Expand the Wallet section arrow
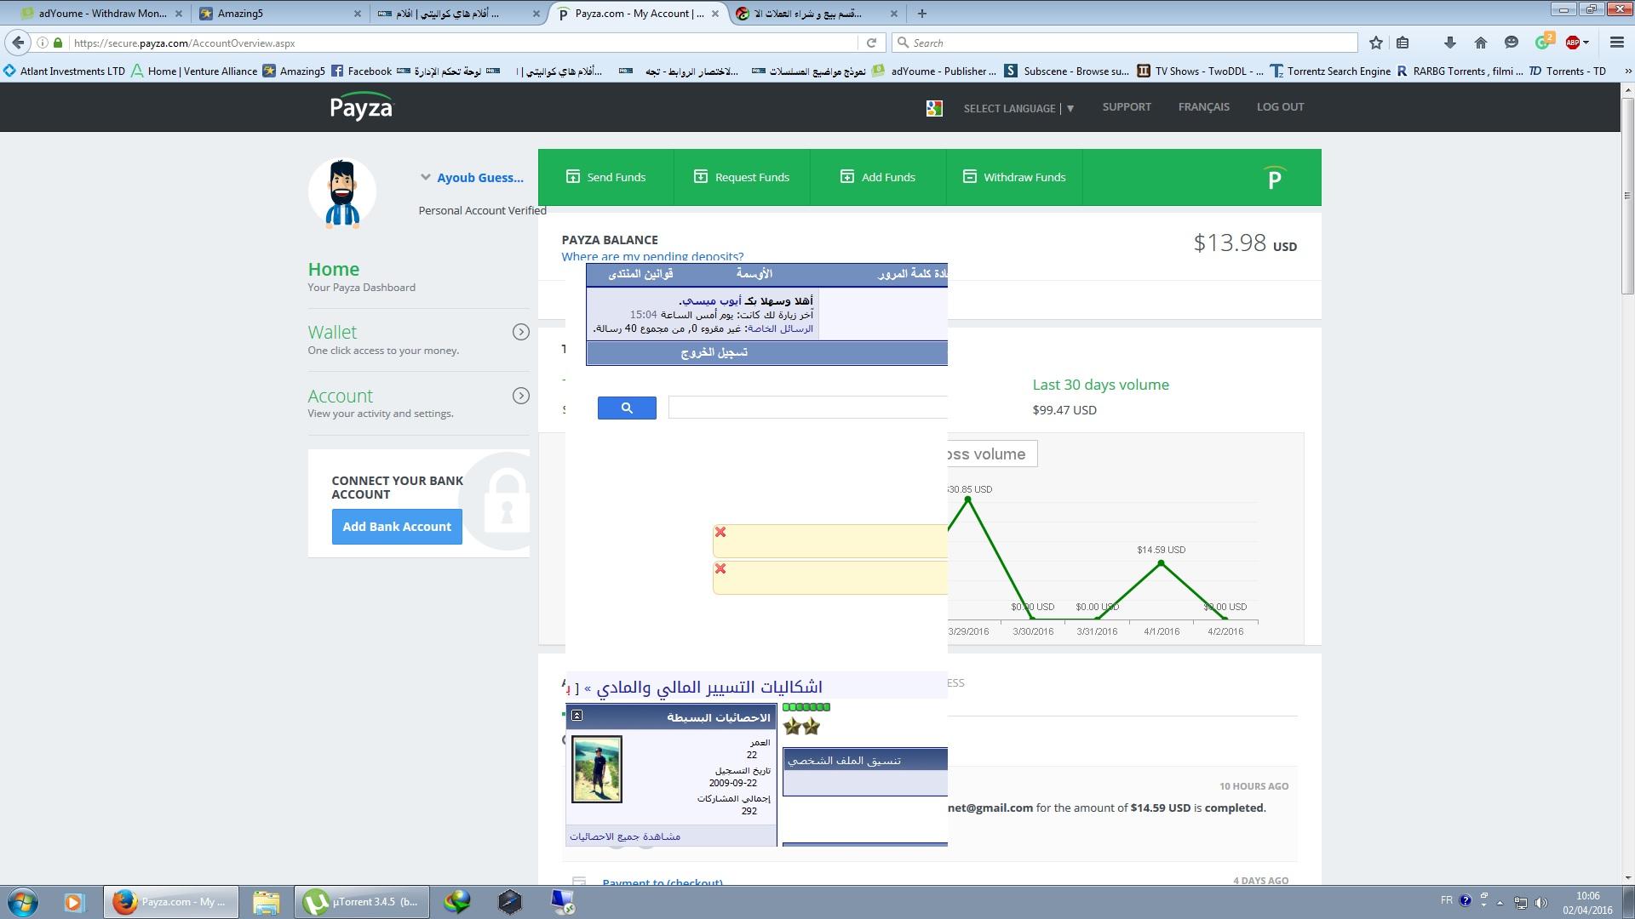1635x919 pixels. tap(521, 332)
